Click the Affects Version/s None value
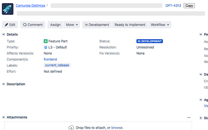 point(48,53)
